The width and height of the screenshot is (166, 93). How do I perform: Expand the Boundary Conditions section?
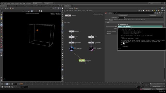click(106, 31)
